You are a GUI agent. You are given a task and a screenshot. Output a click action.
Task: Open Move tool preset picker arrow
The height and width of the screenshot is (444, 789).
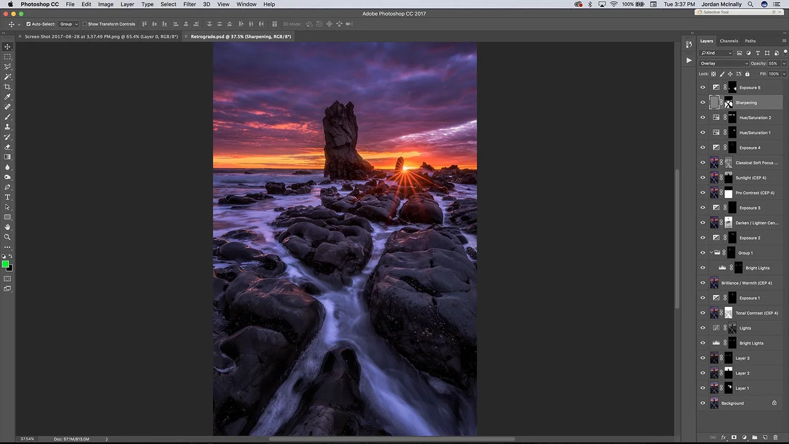[19, 24]
